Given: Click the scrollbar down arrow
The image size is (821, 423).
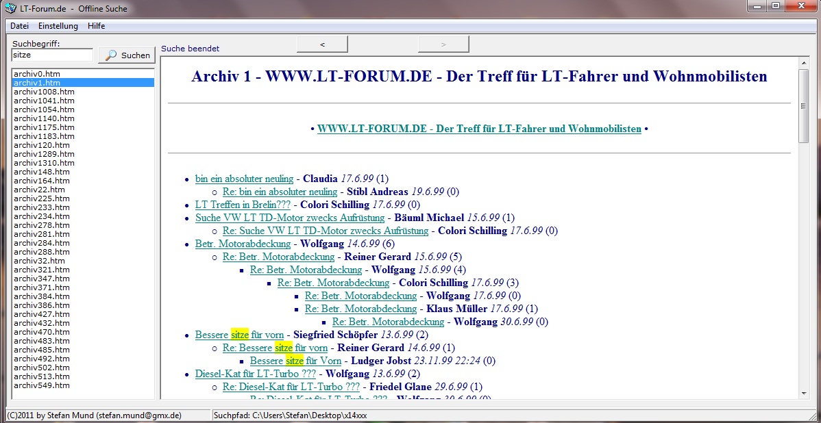Looking at the screenshot, I should (x=803, y=393).
